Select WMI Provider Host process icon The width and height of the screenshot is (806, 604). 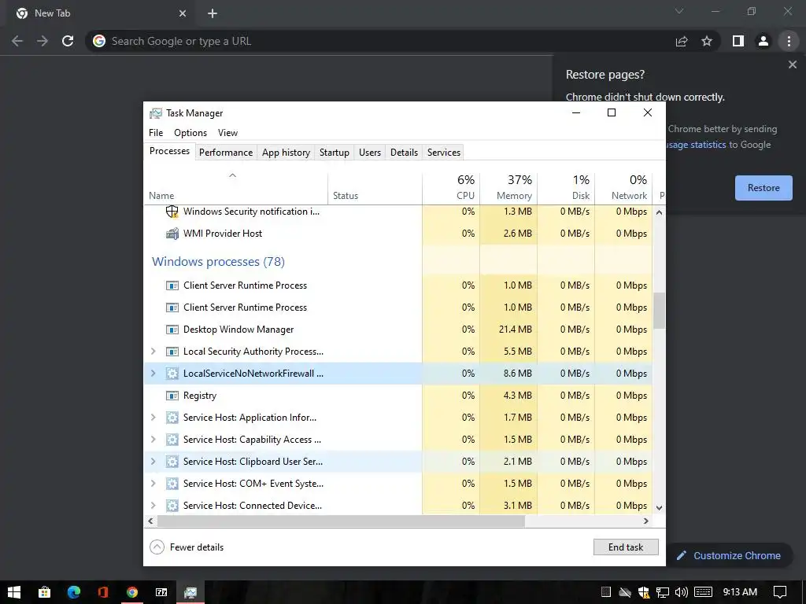[172, 234]
